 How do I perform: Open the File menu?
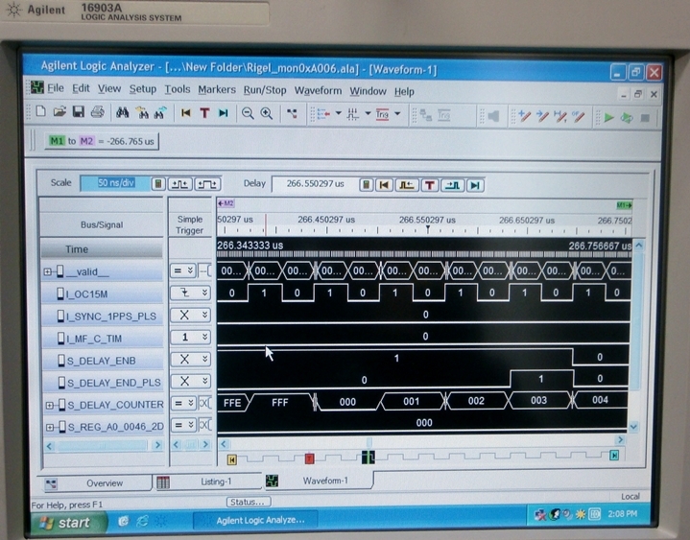(56, 88)
